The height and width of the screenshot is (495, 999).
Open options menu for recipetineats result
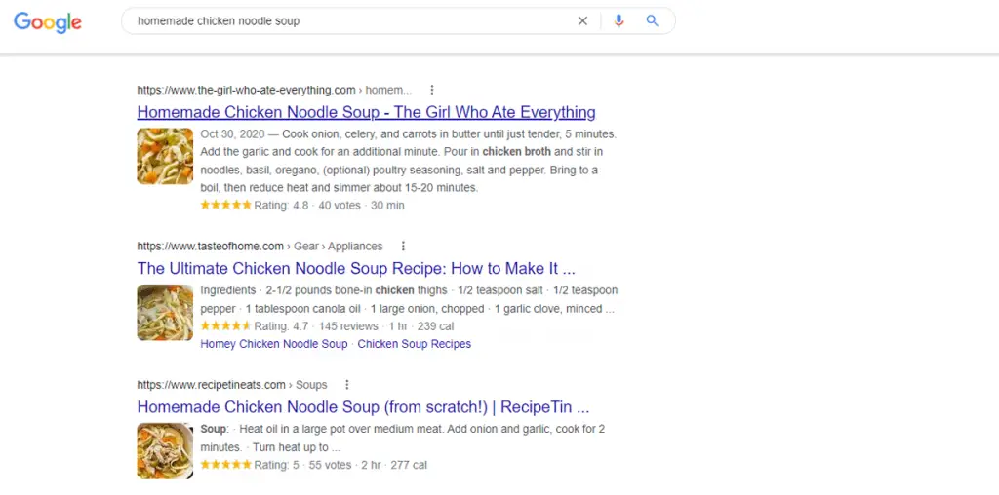coord(346,385)
